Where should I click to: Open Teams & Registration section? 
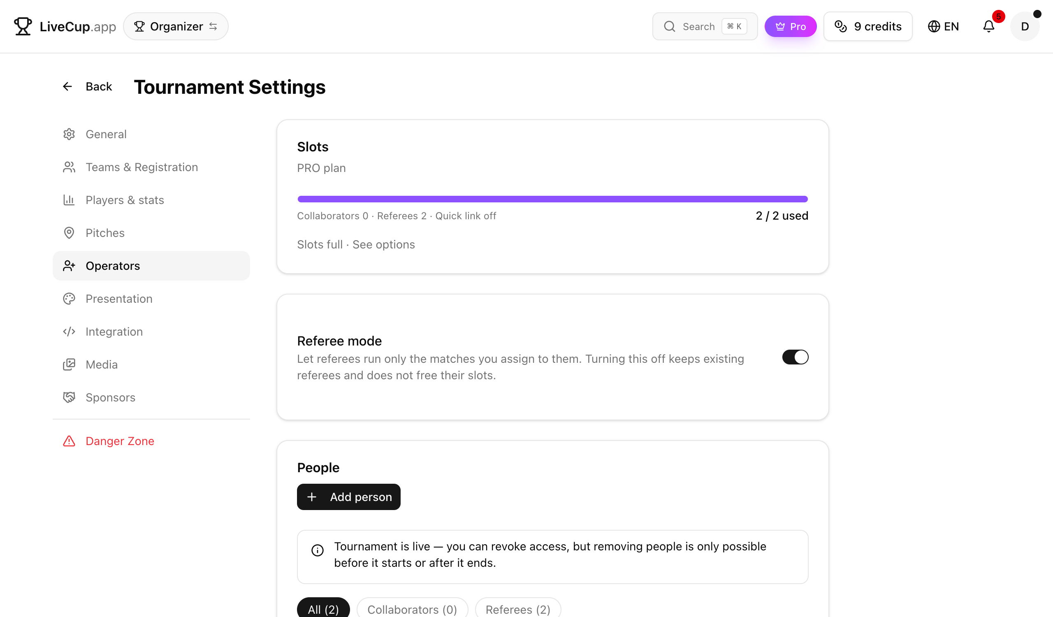[151, 167]
